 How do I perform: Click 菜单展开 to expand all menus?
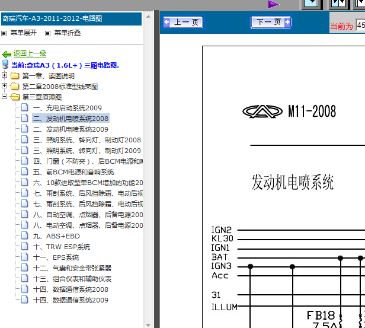24,33
